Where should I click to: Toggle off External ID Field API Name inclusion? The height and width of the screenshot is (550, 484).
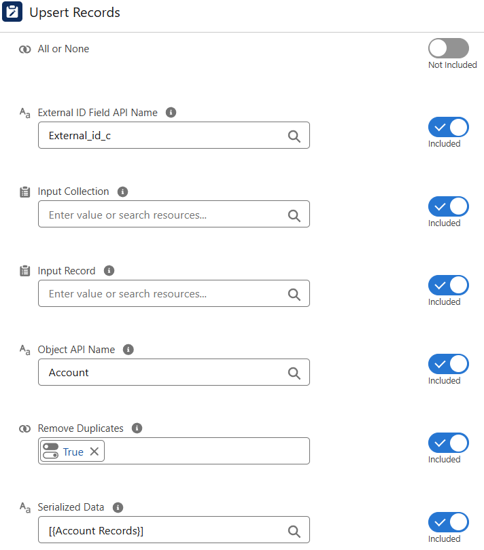(448, 127)
